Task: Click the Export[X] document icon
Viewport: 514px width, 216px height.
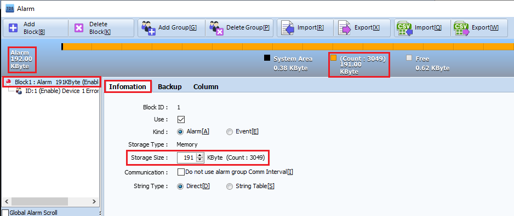Action: coord(345,28)
